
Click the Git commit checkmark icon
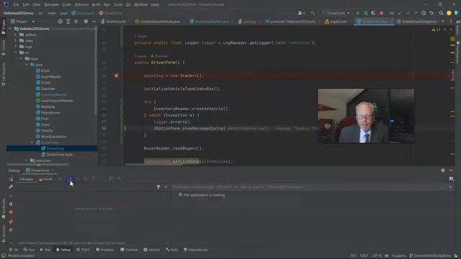pos(408,13)
